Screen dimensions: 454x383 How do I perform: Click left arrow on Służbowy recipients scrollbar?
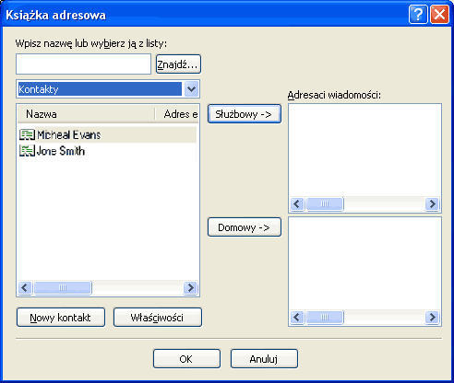click(x=297, y=203)
